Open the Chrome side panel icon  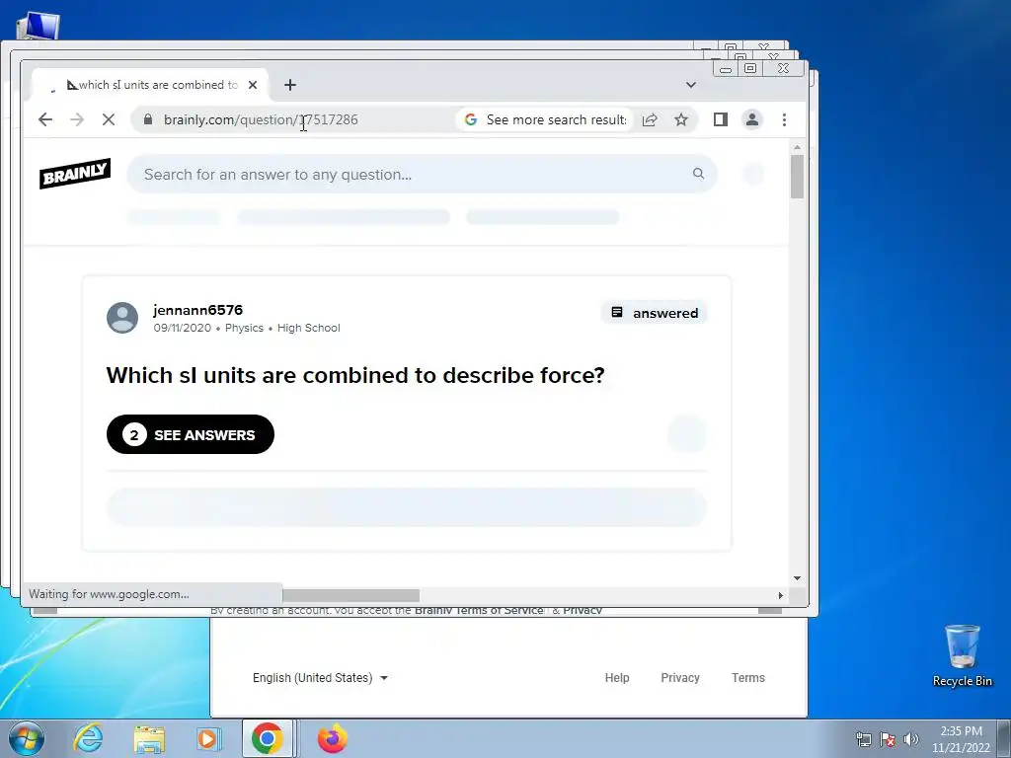(720, 119)
